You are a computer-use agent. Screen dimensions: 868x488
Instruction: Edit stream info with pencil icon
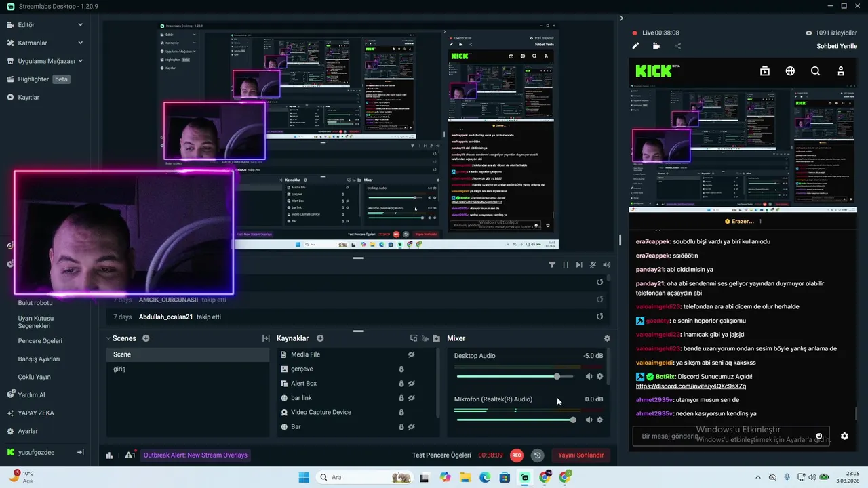click(635, 46)
